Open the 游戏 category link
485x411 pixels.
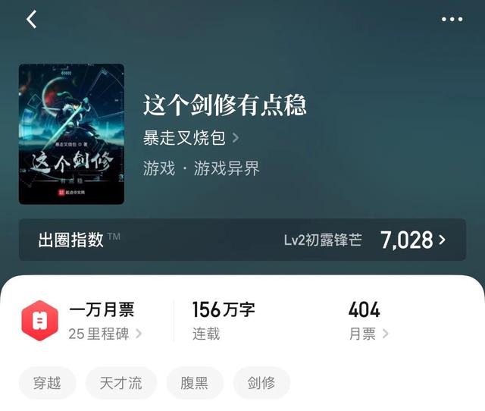[159, 168]
